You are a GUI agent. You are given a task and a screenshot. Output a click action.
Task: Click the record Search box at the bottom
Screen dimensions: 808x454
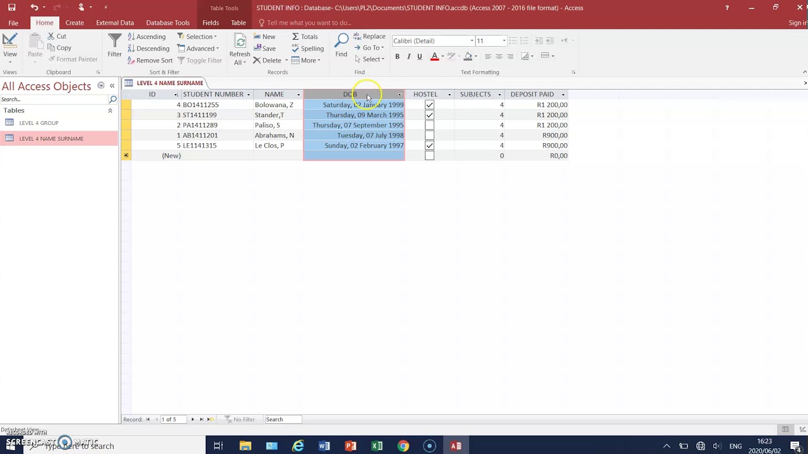click(283, 419)
